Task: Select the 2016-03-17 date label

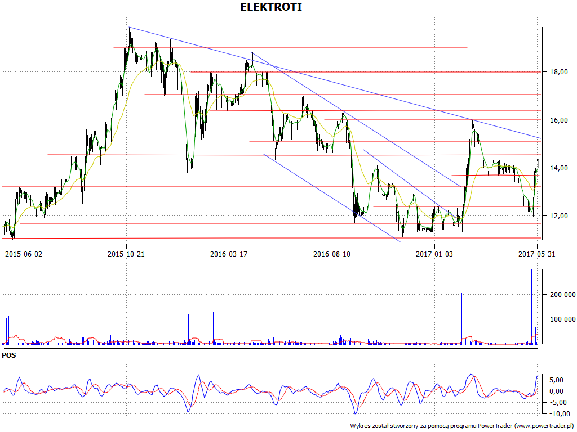Action: tap(229, 254)
